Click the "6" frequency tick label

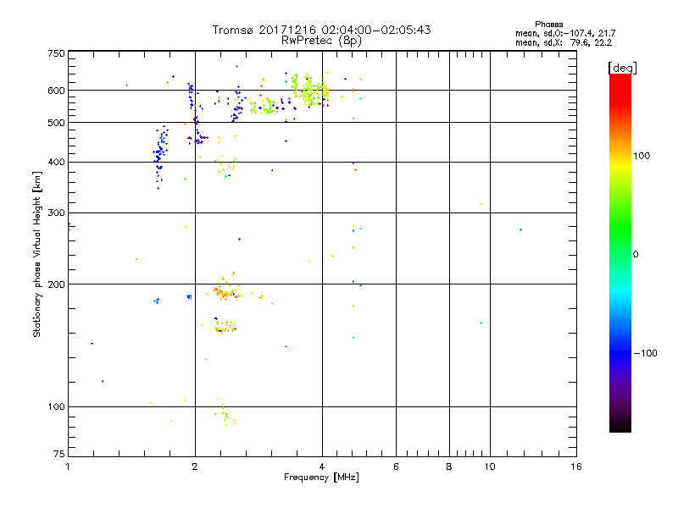(396, 467)
